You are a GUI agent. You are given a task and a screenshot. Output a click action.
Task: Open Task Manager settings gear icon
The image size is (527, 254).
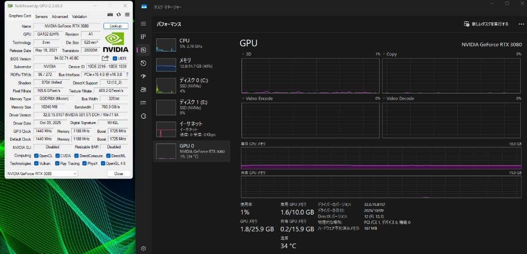(143, 248)
